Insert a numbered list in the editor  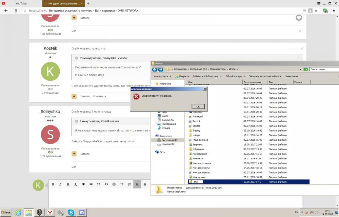(x=129, y=184)
